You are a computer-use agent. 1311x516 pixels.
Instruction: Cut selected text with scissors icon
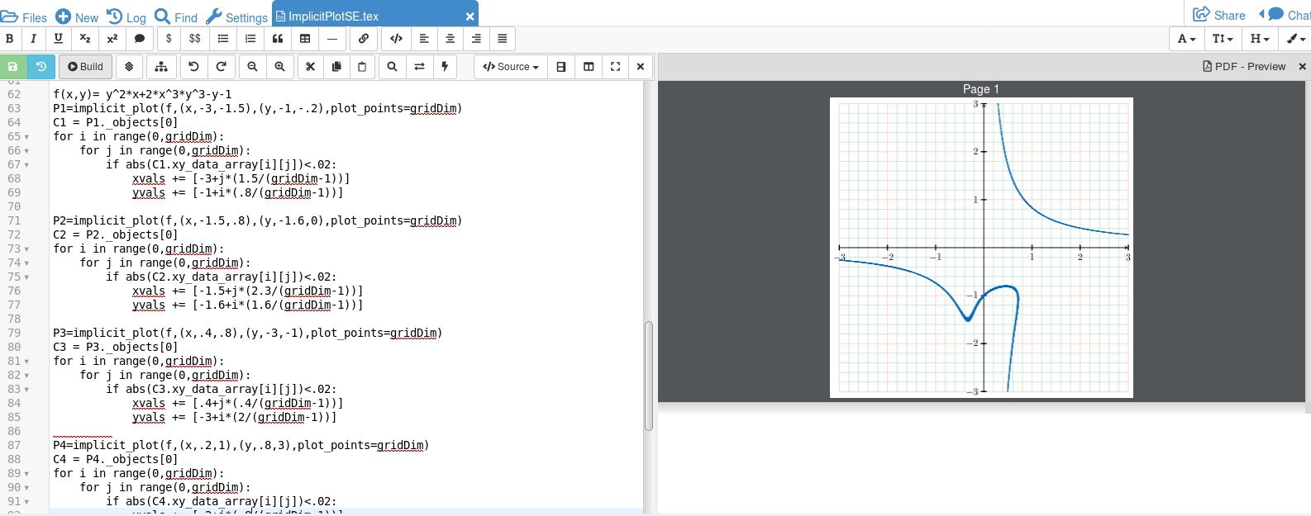(311, 67)
